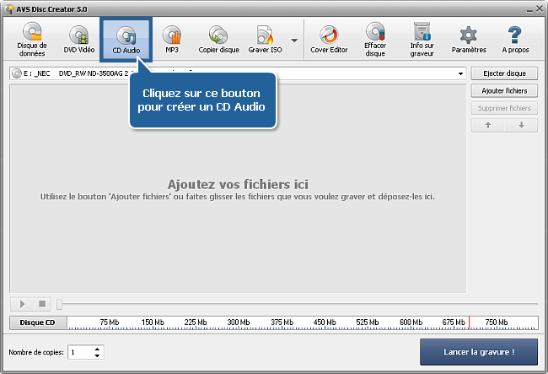548x374 pixels.
Task: Close the AVS Disc Creator window
Action: coord(540,8)
